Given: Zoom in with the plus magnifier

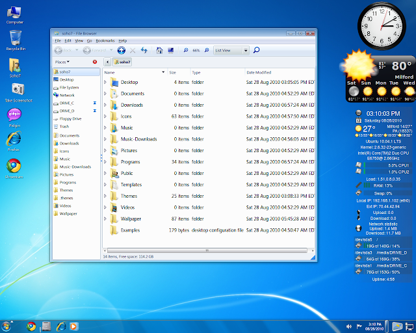Looking at the screenshot, I should pyautogui.click(x=207, y=50).
